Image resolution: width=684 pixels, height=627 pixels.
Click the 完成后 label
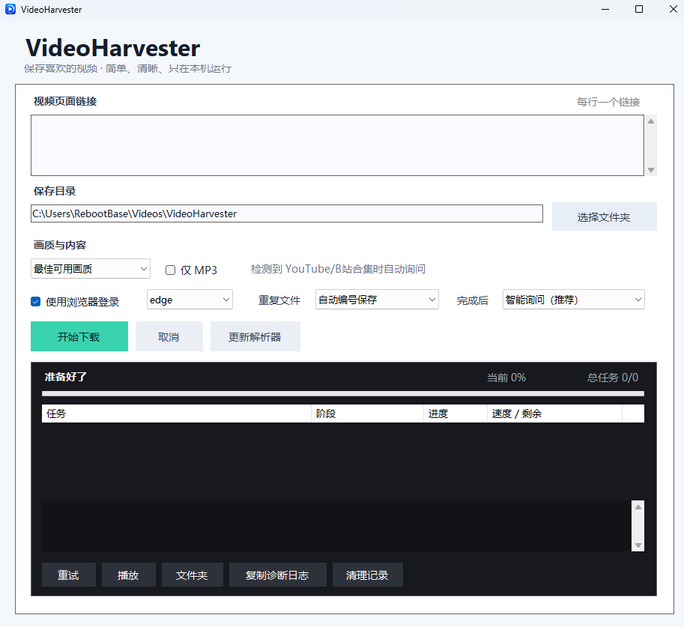tap(473, 300)
